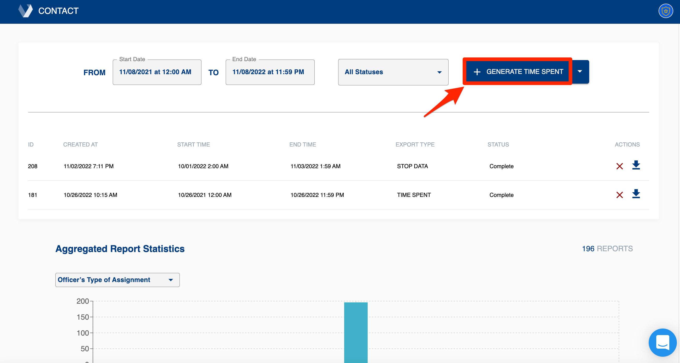Open the admin badge icon top right
The height and width of the screenshot is (363, 680).
[x=666, y=10]
